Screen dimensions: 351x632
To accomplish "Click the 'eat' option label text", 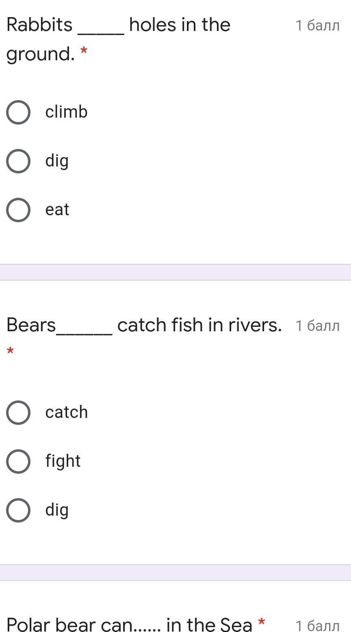I will coord(57,210).
